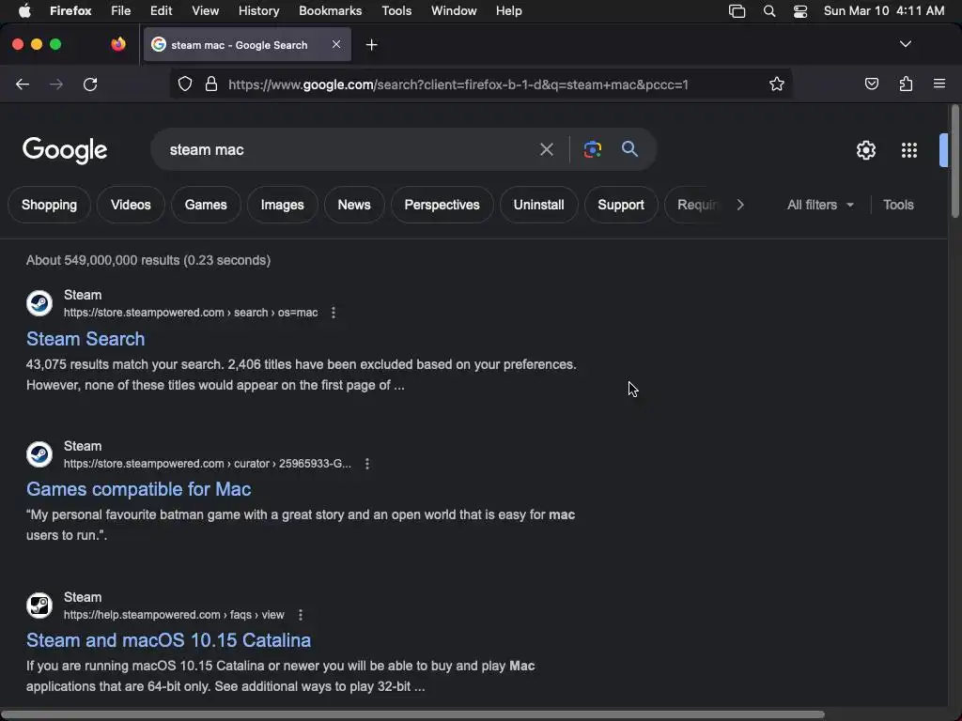Click the horizontal scrollbar at bottom
Screen dimensions: 962x721
412,714
